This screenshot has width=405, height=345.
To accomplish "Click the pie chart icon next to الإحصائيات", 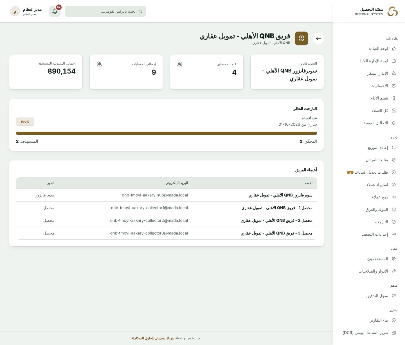I will (x=394, y=86).
